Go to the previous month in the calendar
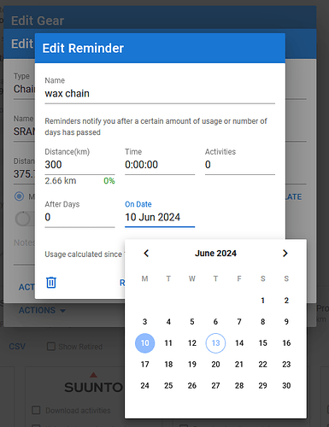The height and width of the screenshot is (427, 329). click(x=146, y=253)
